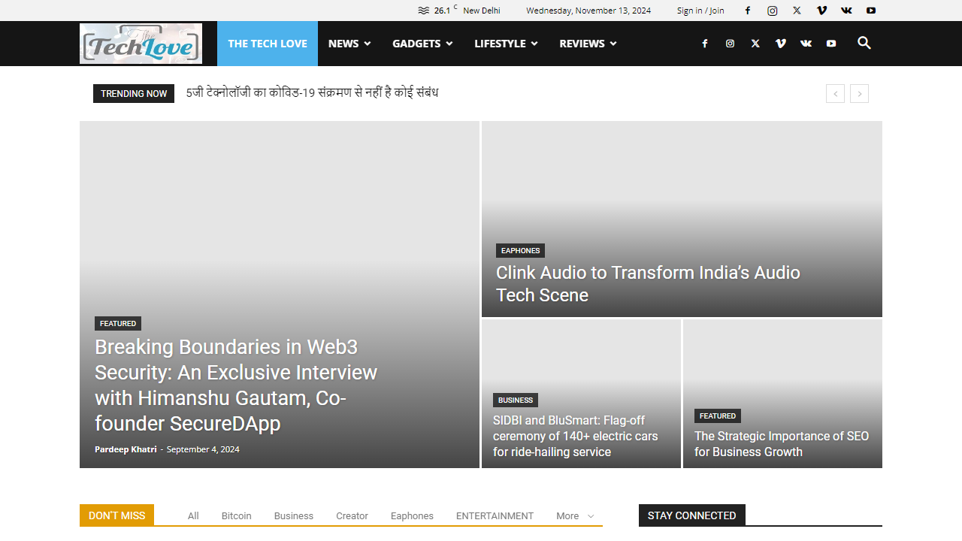Viewport: 962px width, 541px height.
Task: Open the Reviews dropdown menu
Action: (x=588, y=44)
